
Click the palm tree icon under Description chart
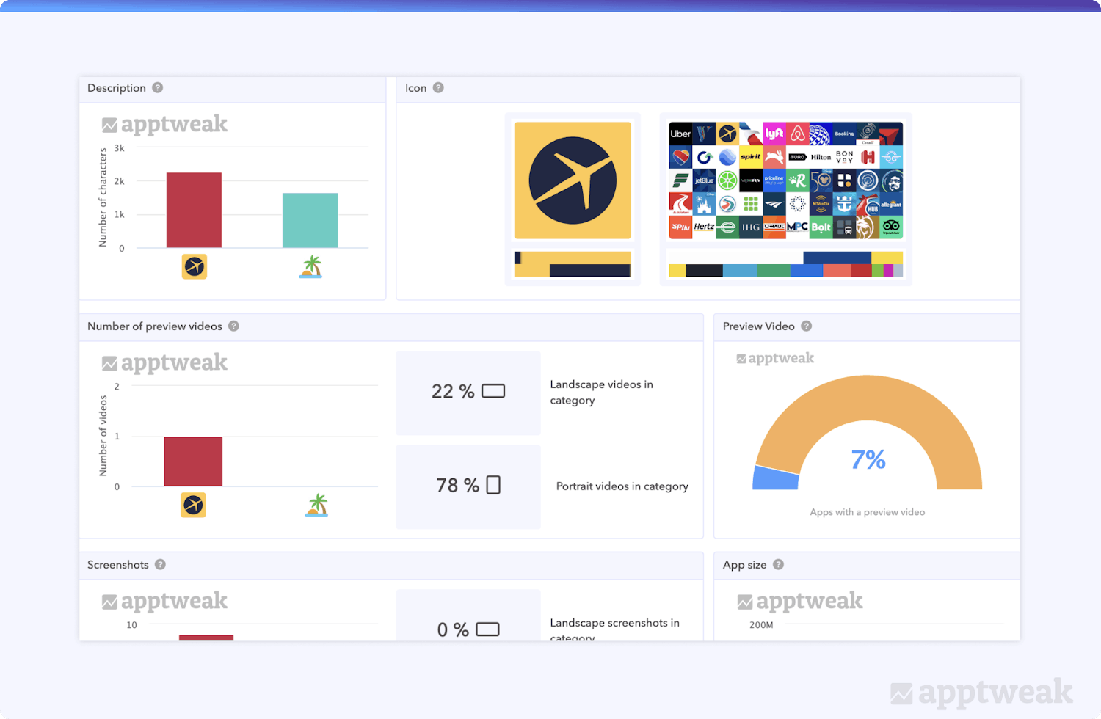311,266
